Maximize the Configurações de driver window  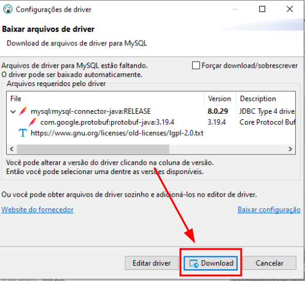click(x=262, y=9)
